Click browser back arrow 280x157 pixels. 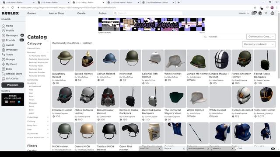pyautogui.click(x=3, y=8)
